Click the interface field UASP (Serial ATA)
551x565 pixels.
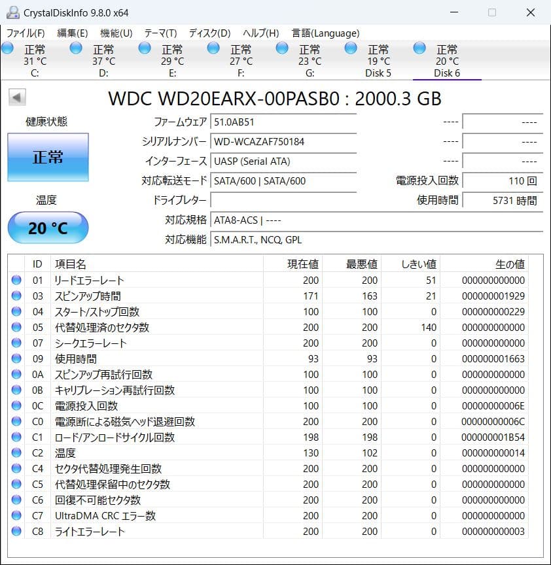pyautogui.click(x=283, y=161)
